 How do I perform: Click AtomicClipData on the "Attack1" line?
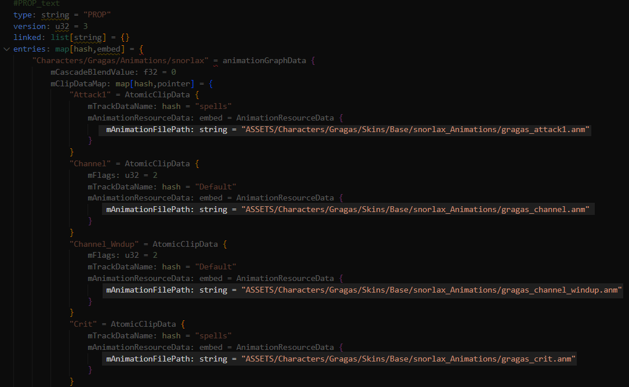pos(157,95)
